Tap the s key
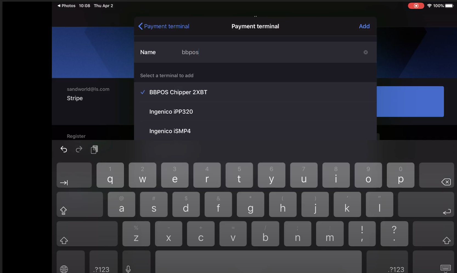The width and height of the screenshot is (457, 273). click(154, 204)
